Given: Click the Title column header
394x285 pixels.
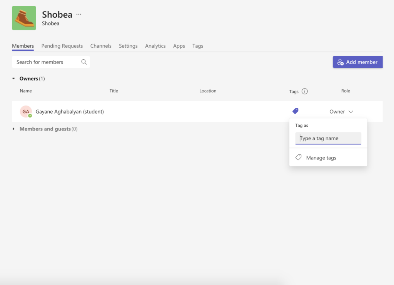Looking at the screenshot, I should [x=114, y=91].
